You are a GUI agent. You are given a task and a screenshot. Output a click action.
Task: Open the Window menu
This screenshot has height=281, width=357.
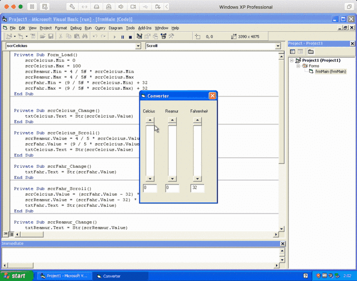[161, 28]
